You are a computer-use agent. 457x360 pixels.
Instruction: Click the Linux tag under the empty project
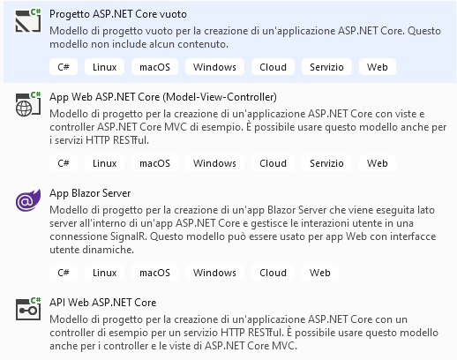click(x=104, y=67)
